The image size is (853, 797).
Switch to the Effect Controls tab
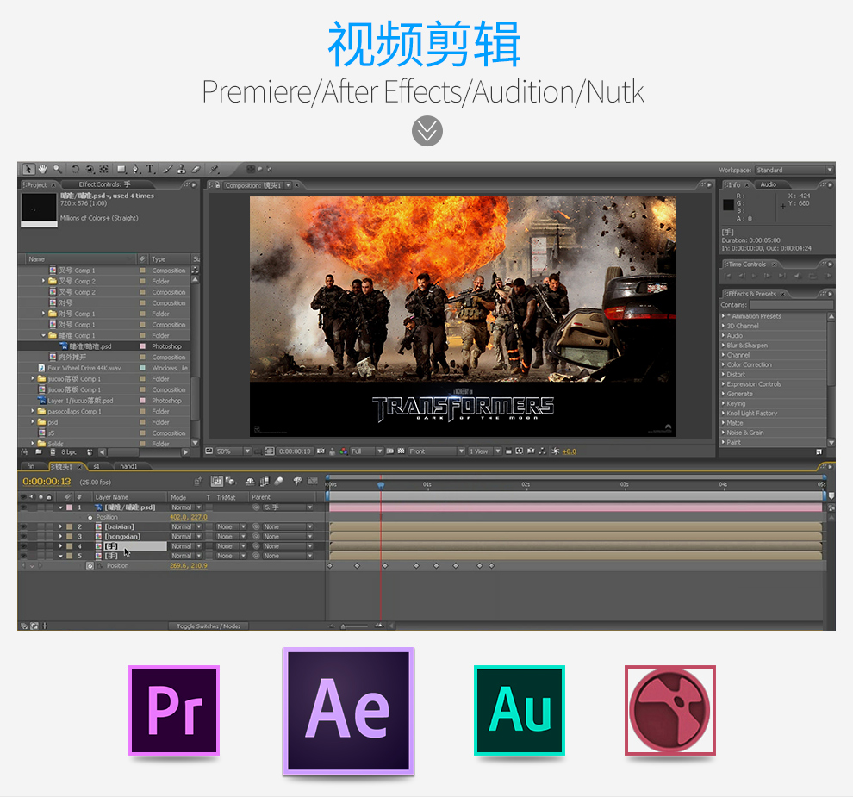(x=104, y=184)
